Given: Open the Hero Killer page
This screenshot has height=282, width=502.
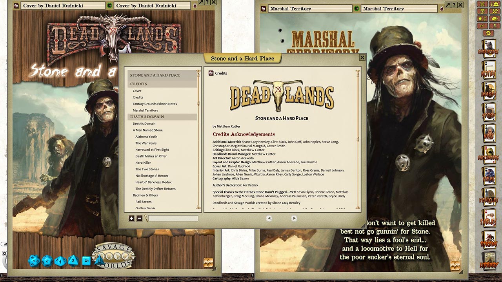Looking at the screenshot, I should [143, 163].
